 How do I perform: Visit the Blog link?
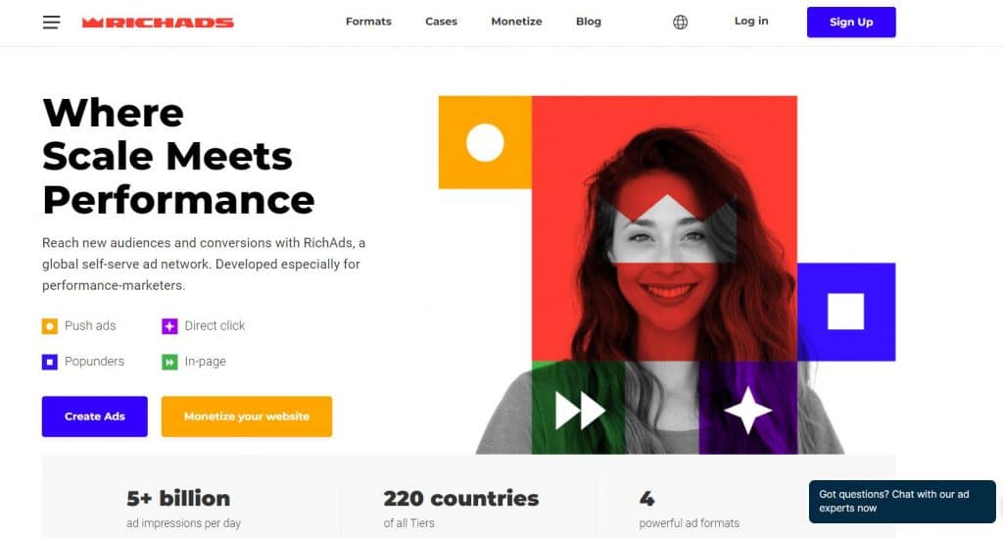[x=589, y=22]
